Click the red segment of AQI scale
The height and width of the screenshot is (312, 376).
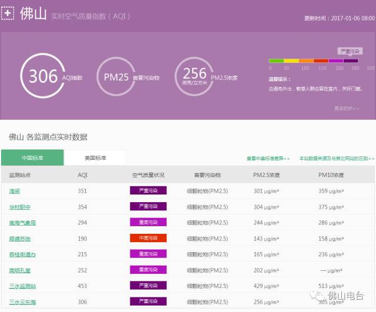[321, 61]
